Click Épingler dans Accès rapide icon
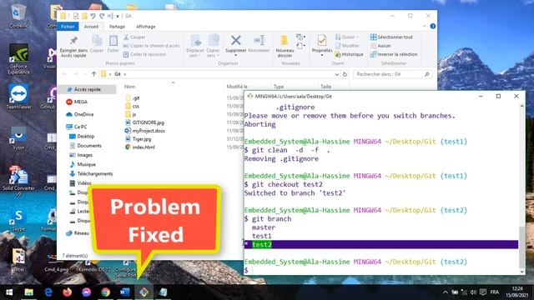Viewport: 534px width, 300px height. (73, 41)
